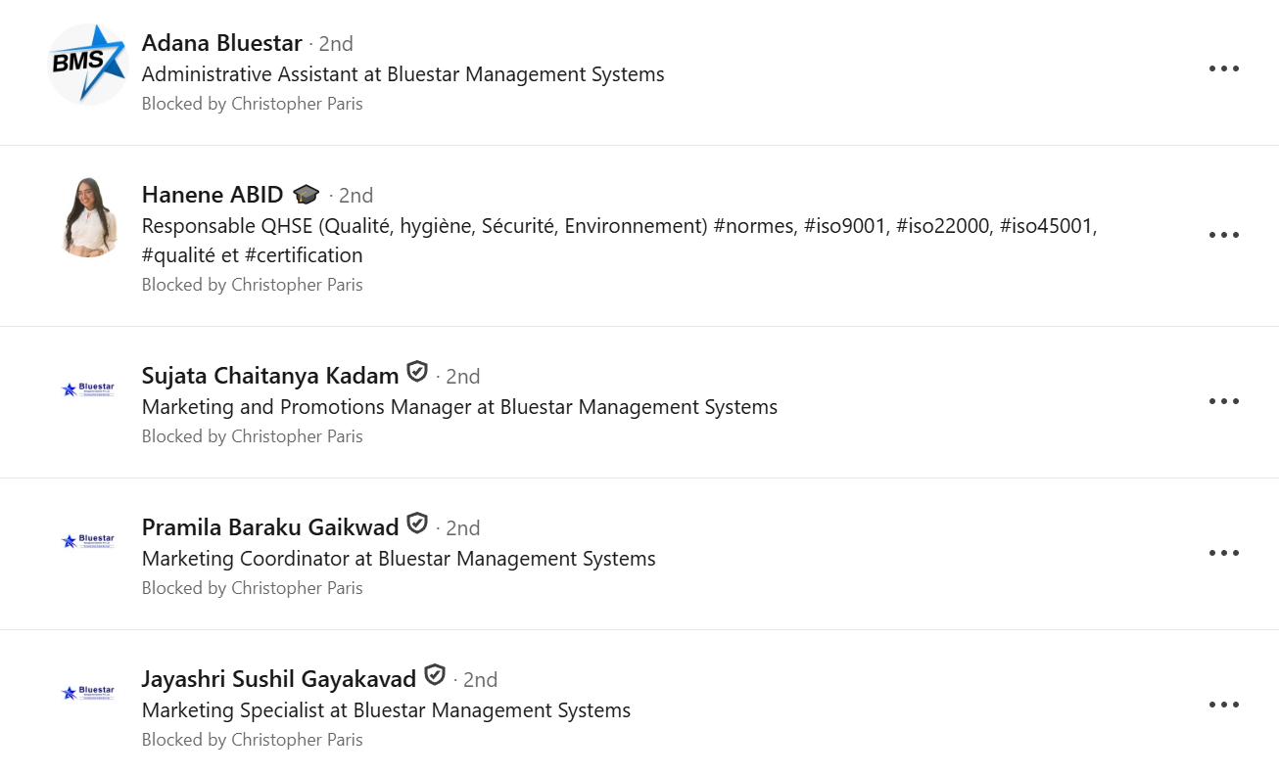Visit the Hanene ABID profile name link
Image resolution: width=1279 pixels, height=775 pixels.
[213, 195]
